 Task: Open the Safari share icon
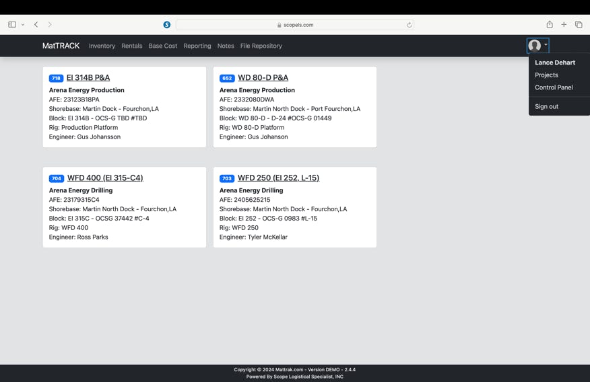coord(550,25)
